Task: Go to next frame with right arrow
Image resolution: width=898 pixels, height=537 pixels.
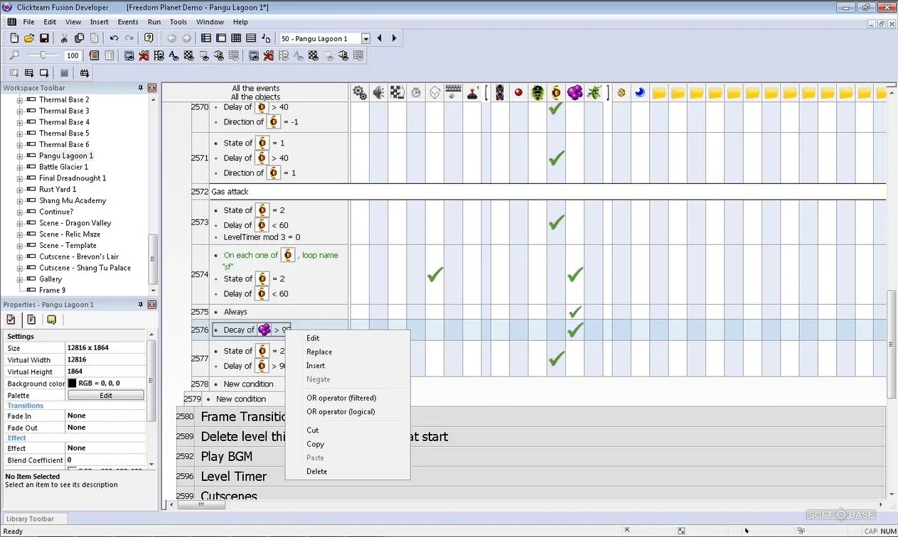Action: coord(394,38)
